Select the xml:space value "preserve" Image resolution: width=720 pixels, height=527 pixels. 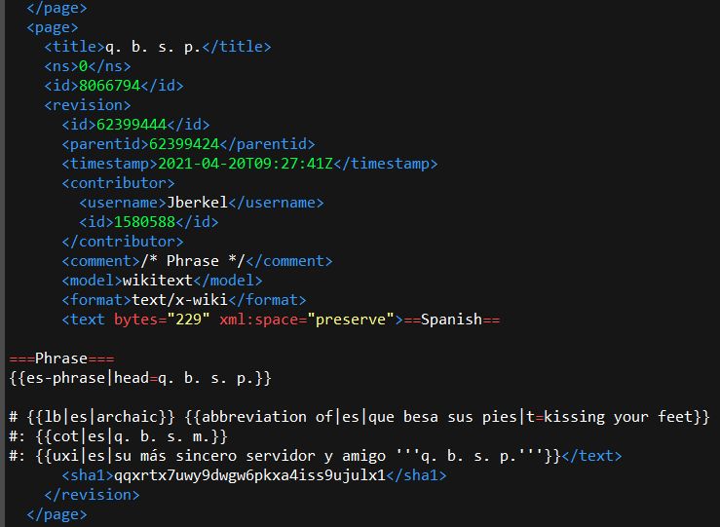point(351,320)
